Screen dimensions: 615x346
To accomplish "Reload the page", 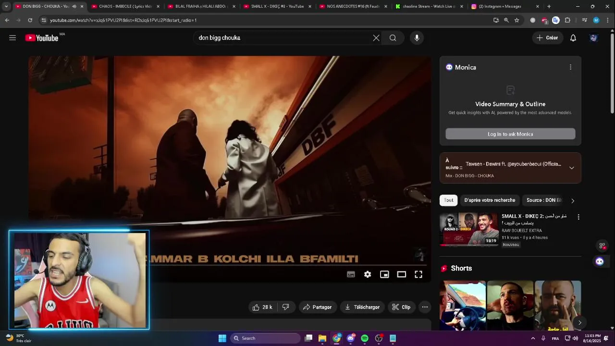I will [x=30, y=20].
